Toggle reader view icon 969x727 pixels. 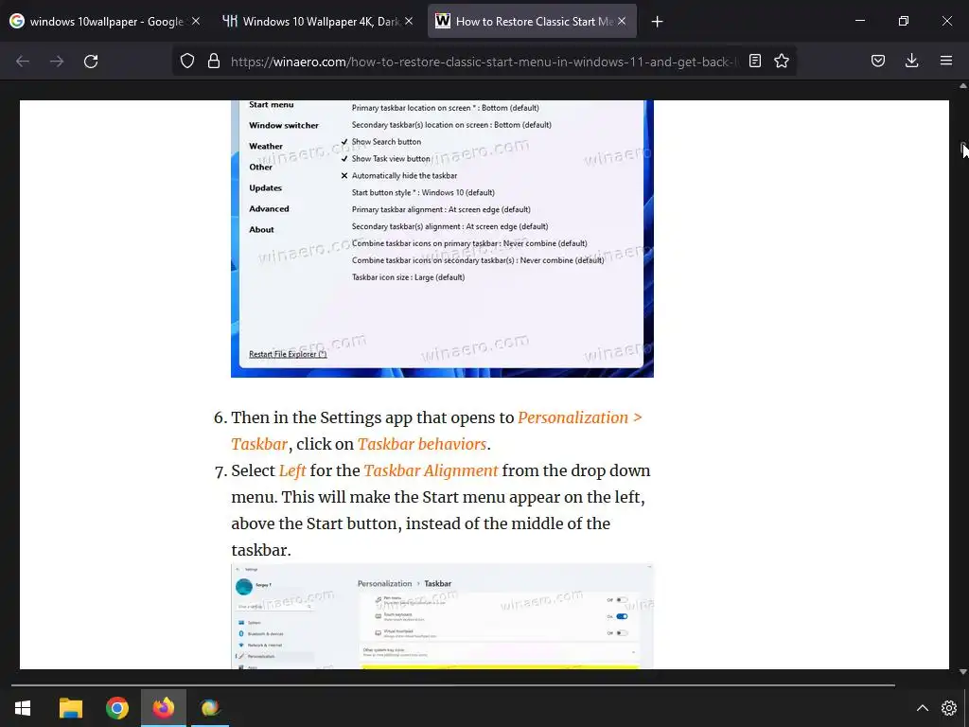click(755, 61)
